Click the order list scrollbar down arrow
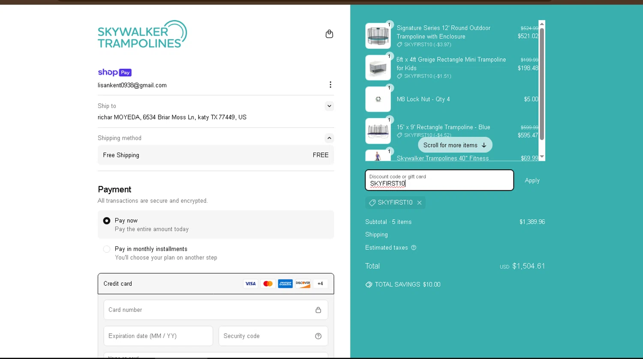 tap(542, 157)
